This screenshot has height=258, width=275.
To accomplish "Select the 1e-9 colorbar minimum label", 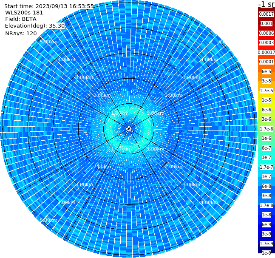I will click(266, 253).
